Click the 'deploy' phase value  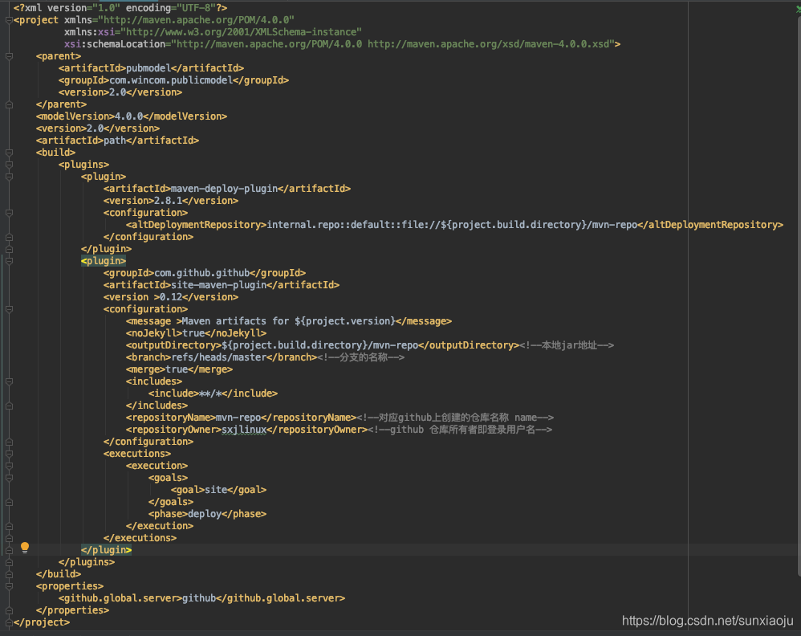pos(205,514)
